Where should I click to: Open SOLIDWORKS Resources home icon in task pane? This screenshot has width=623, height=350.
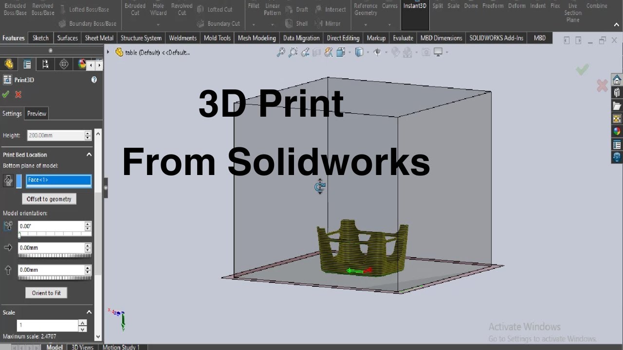617,80
